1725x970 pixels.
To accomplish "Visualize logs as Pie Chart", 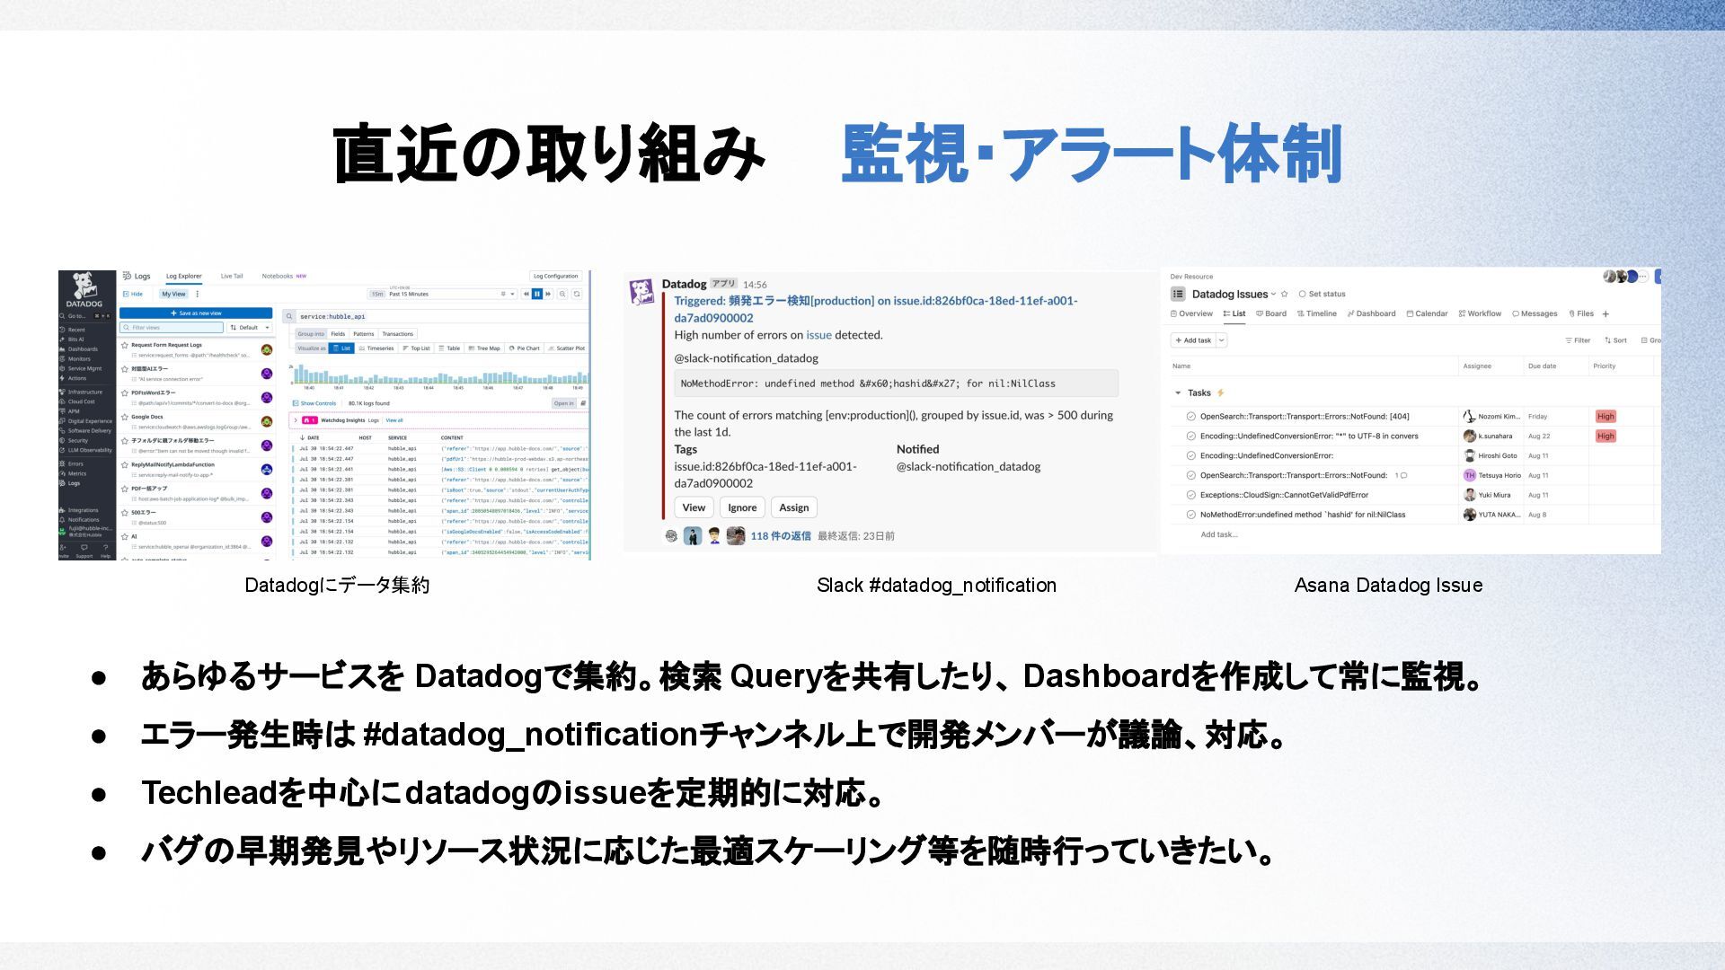I will pos(524,348).
